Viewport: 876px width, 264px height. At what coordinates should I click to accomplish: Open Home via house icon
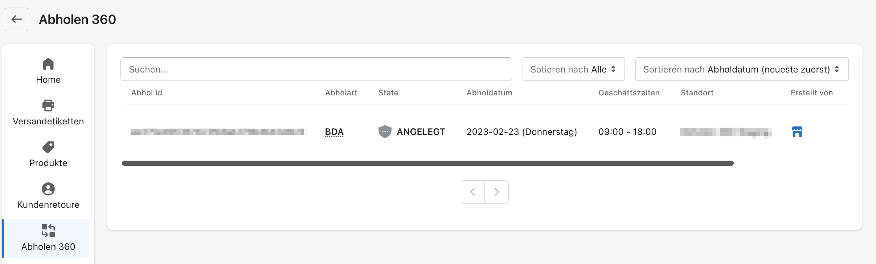click(x=48, y=64)
